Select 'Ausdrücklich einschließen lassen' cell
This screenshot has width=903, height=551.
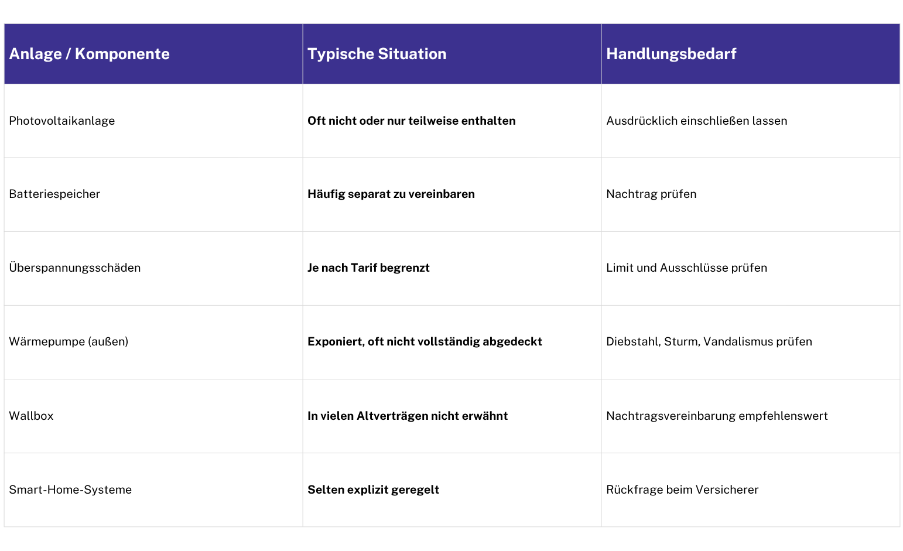point(751,121)
